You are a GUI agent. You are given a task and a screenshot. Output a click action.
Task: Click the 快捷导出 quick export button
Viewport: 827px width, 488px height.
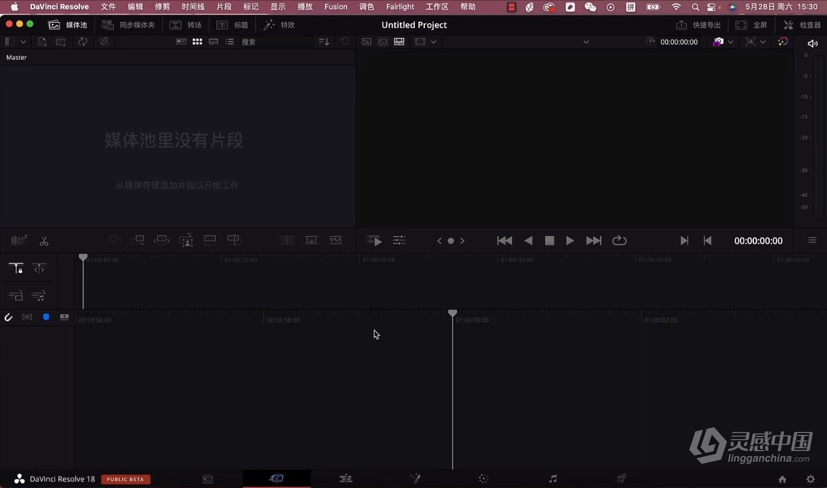tap(698, 25)
